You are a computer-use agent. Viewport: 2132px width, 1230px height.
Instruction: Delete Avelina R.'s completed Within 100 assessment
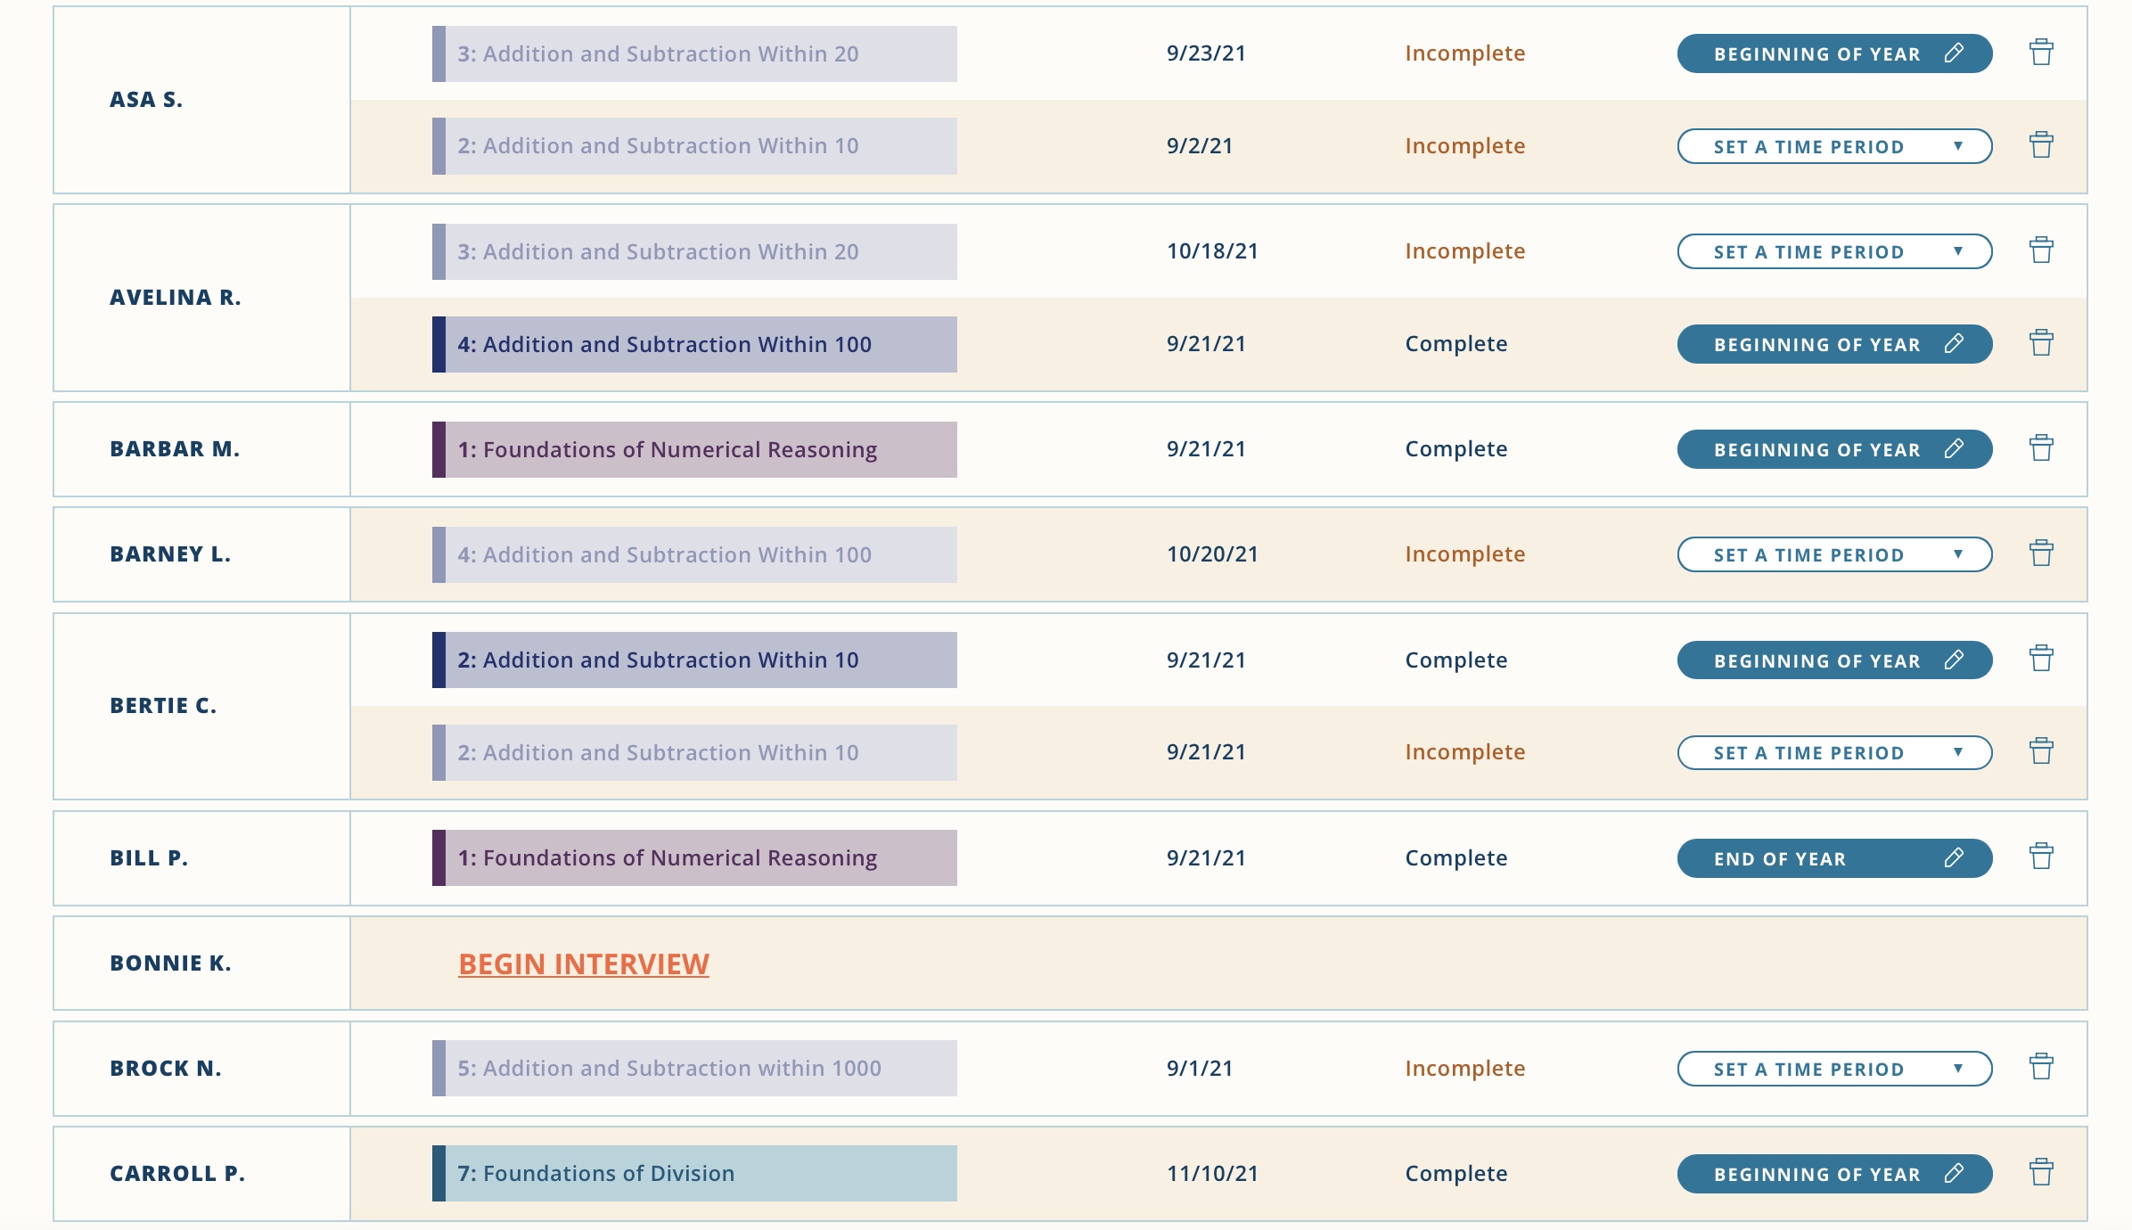pyautogui.click(x=2042, y=343)
